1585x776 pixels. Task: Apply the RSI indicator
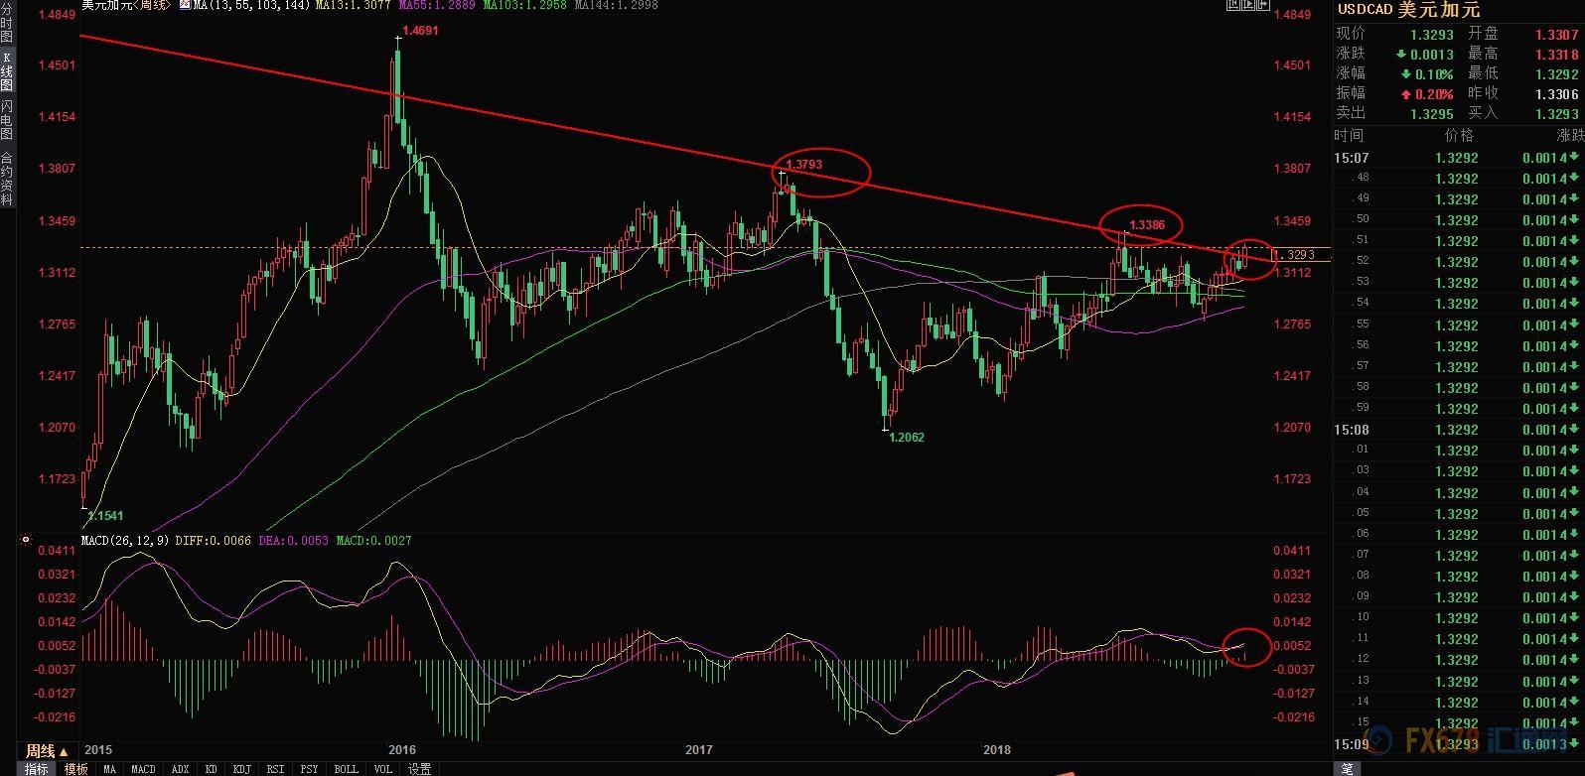click(275, 768)
